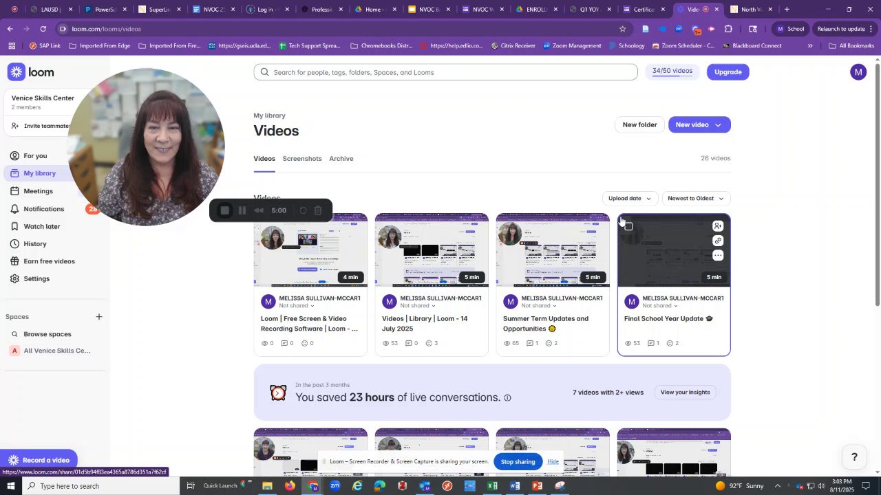Click Stop sharing in the sharing bar
881x495 pixels.
tap(518, 462)
